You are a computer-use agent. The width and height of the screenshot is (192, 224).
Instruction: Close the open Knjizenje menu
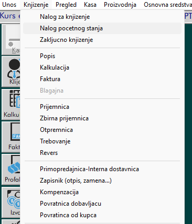pyautogui.click(x=36, y=5)
